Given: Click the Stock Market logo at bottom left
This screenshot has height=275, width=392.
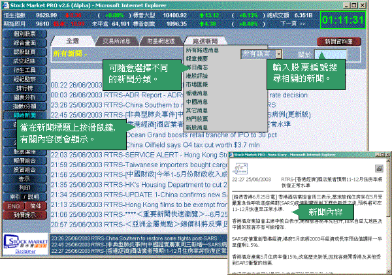Looking at the screenshot, I should point(25,242).
